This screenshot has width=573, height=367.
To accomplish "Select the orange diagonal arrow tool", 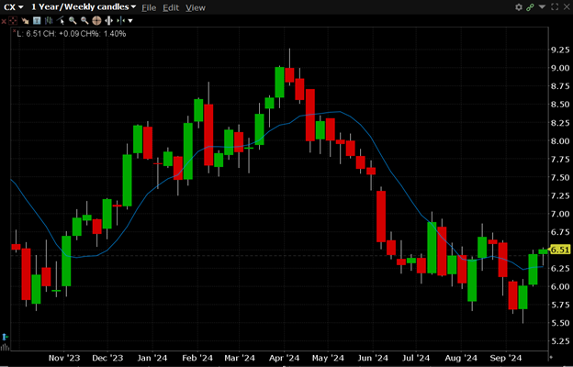I will [25, 21].
